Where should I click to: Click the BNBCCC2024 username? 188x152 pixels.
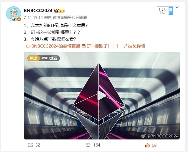(38, 11)
